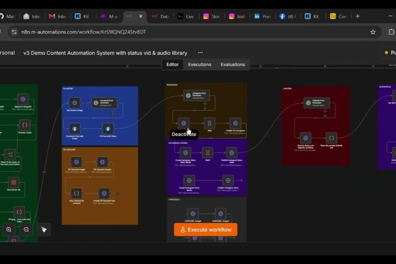Select the Publish on Instagram node
396x264 pixels.
click(236, 123)
